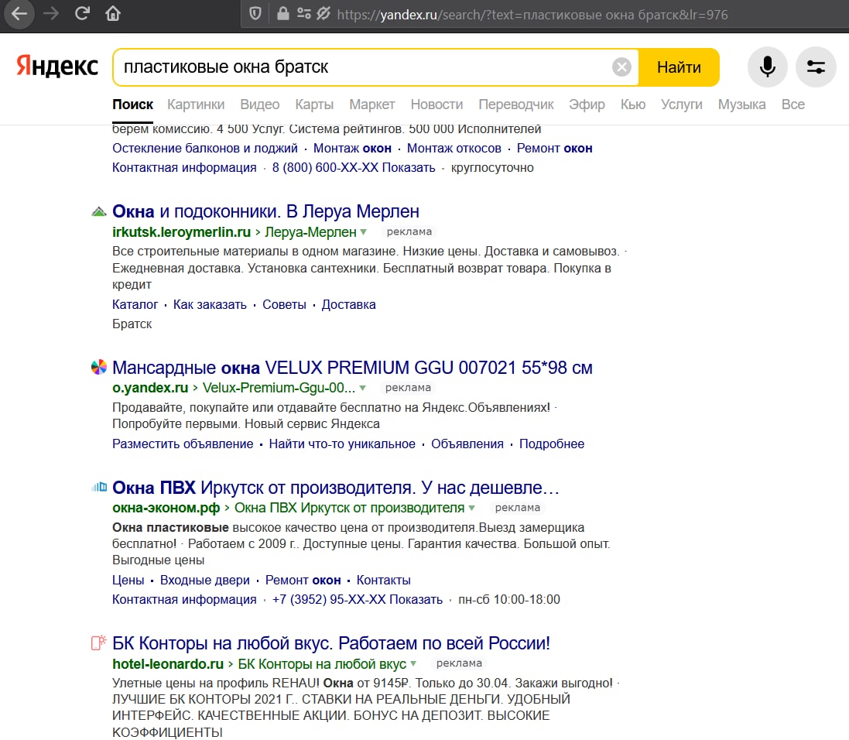849x740 pixels.
Task: Click hotel-leonardo.ru red favicon
Action: click(x=98, y=643)
